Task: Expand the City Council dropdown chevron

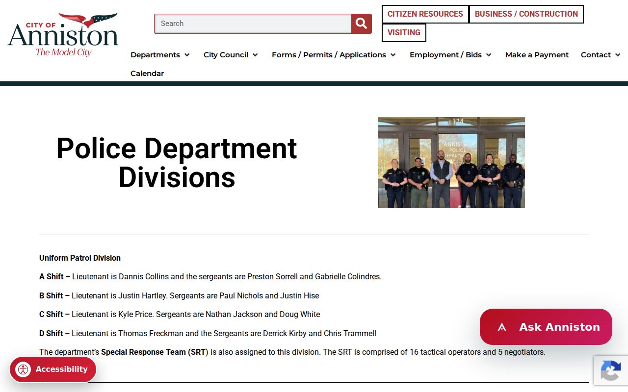Action: pos(255,55)
